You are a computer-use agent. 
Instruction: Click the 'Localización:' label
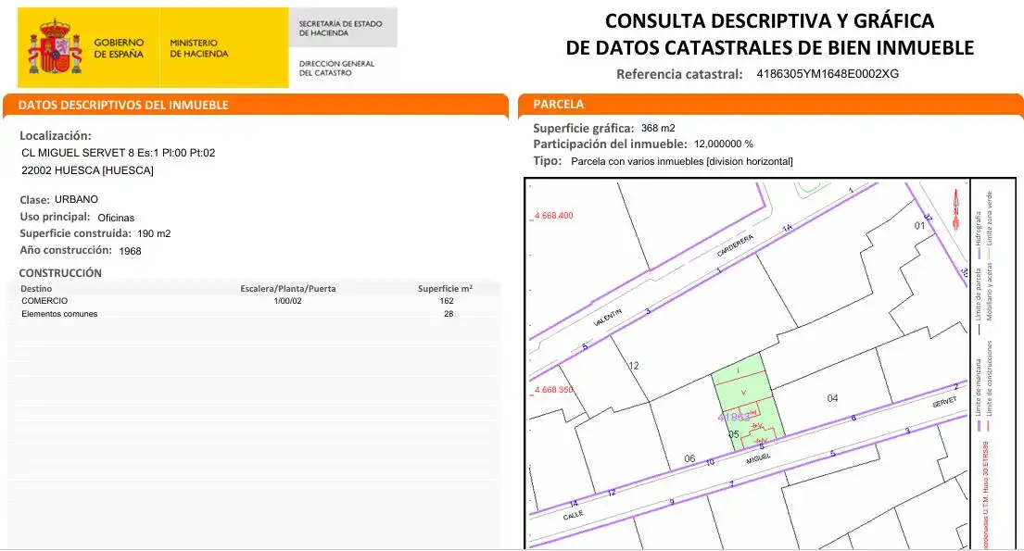pos(56,136)
